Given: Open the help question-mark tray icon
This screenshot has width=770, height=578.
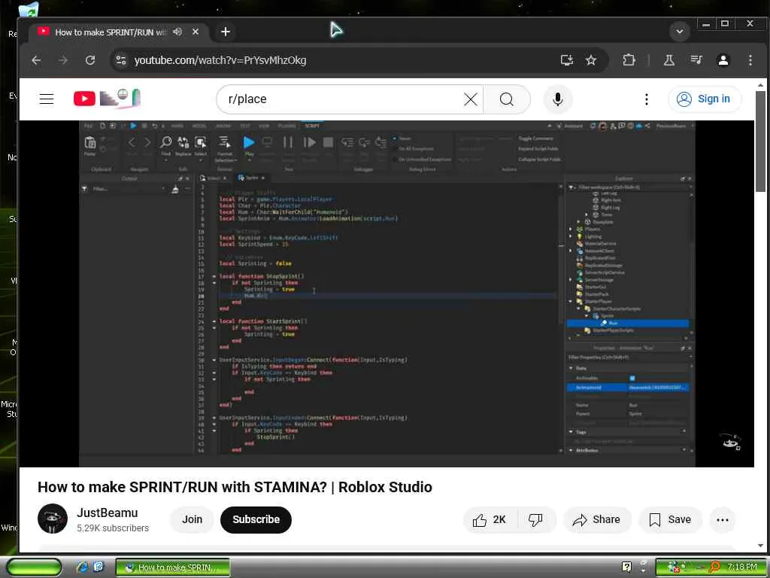Looking at the screenshot, I should 626,567.
